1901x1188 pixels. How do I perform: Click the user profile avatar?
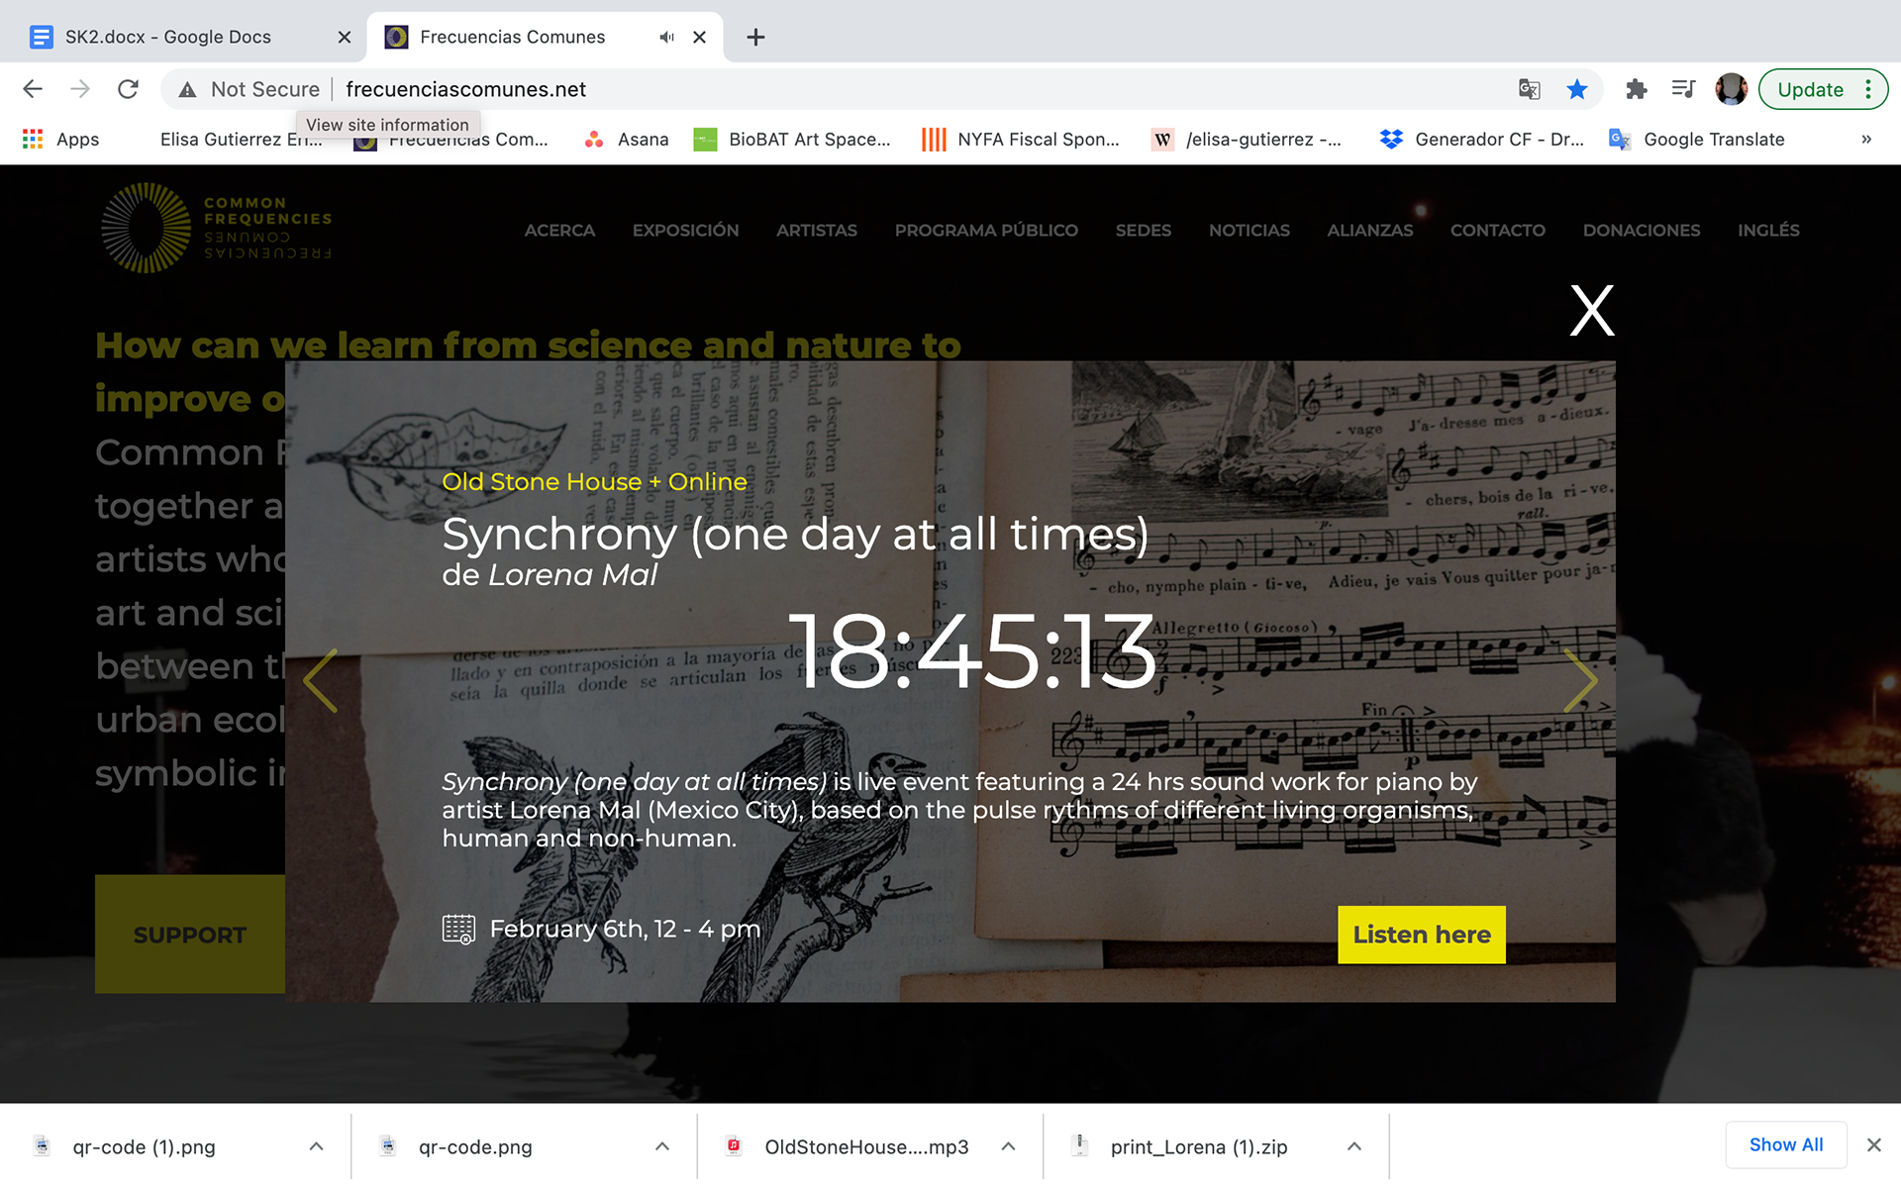click(1731, 89)
